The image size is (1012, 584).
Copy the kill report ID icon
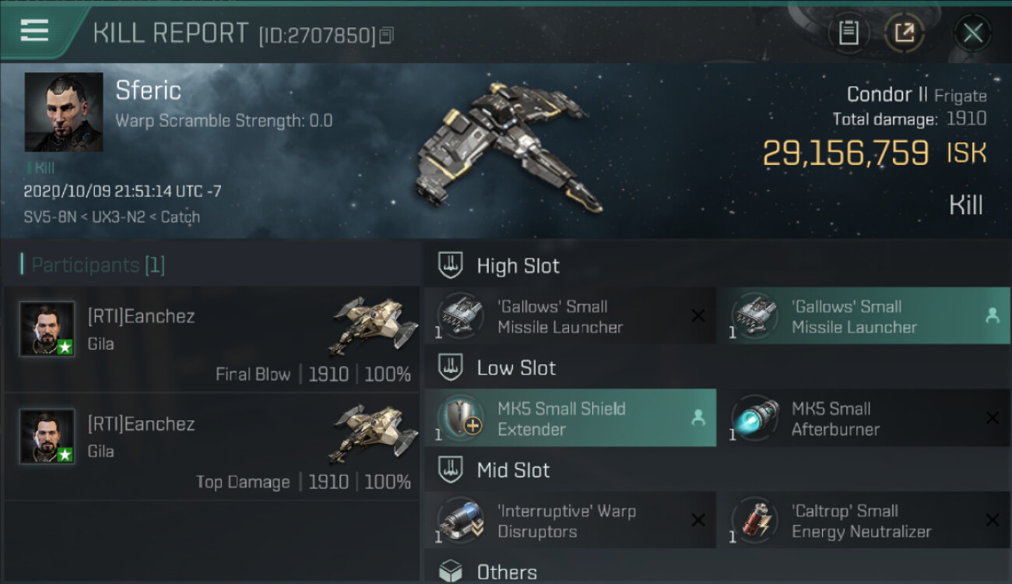[x=386, y=35]
